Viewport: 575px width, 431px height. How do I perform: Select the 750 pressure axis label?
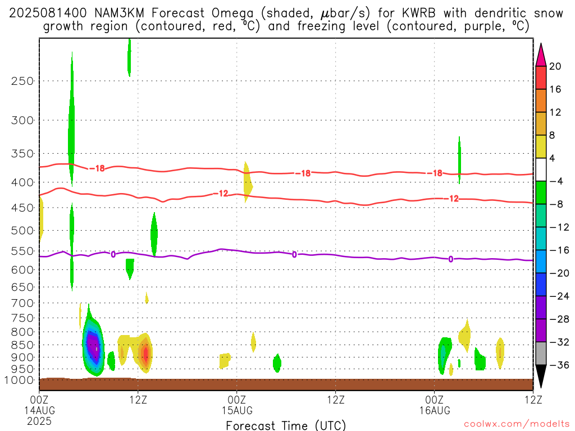coord(22,318)
